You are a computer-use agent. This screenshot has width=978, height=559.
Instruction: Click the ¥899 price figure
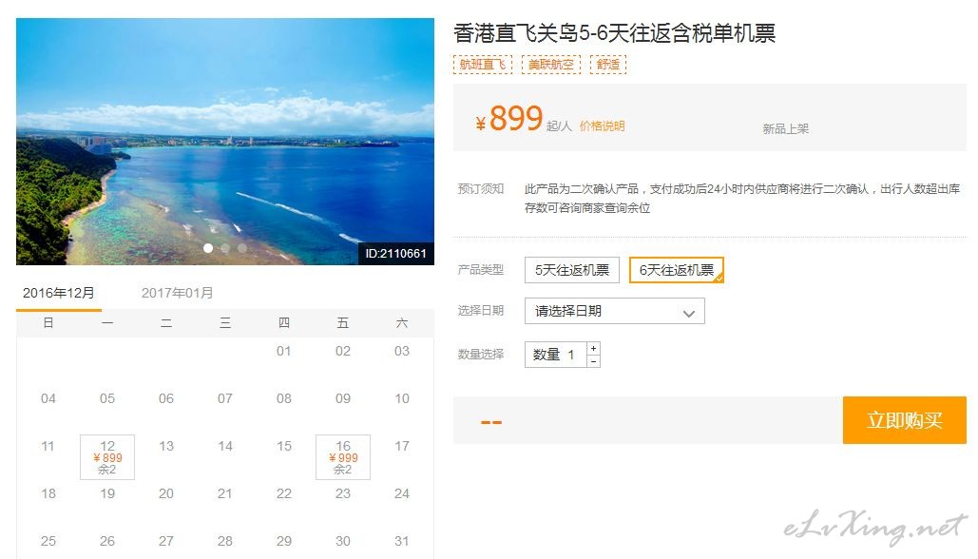[509, 119]
